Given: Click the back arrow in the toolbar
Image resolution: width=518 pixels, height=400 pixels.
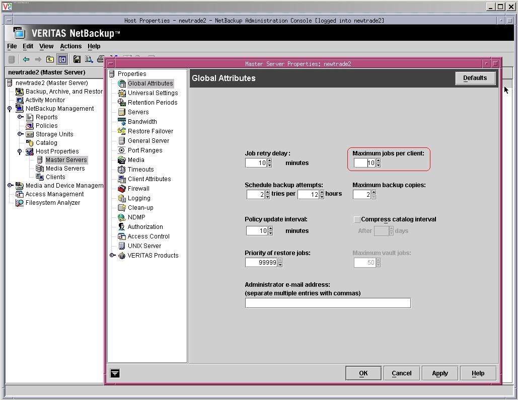Looking at the screenshot, I should [26, 59].
